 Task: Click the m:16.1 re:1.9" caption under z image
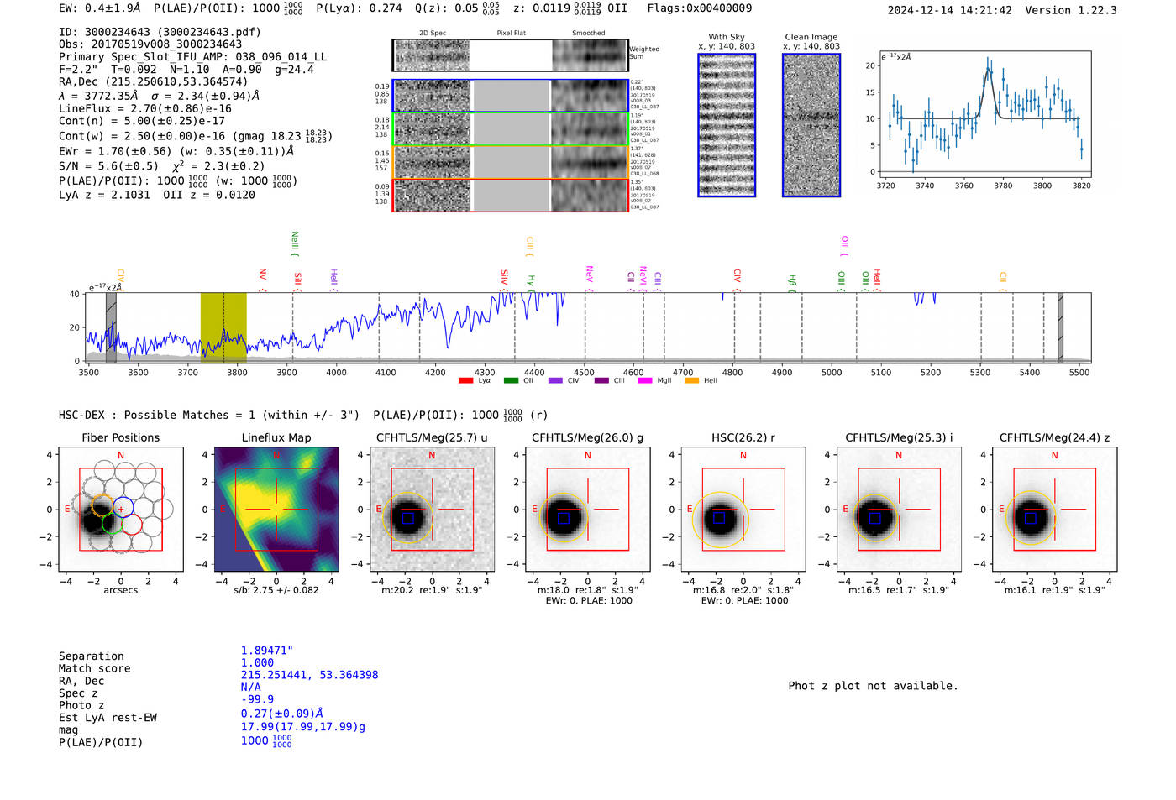1054,590
